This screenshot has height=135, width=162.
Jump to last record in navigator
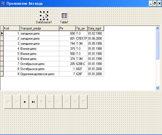[33, 102]
